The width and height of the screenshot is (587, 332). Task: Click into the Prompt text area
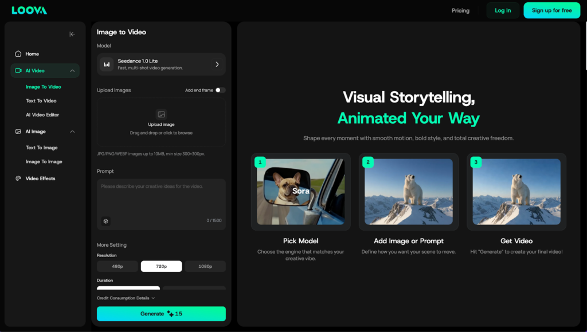click(x=161, y=200)
